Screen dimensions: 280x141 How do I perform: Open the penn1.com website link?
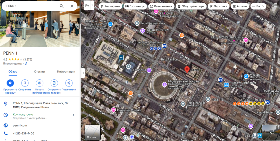(20, 125)
